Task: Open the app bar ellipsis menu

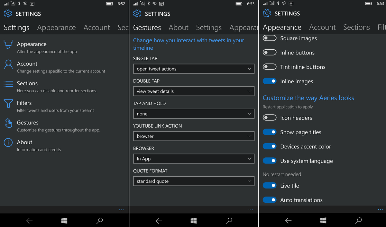Action: (121, 209)
